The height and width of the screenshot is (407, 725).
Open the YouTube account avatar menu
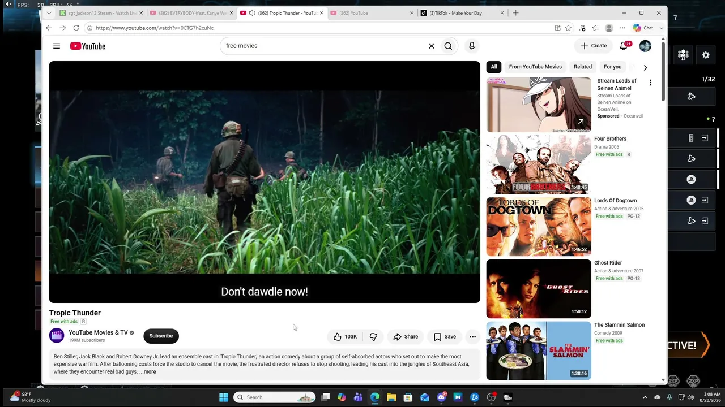pos(645,46)
